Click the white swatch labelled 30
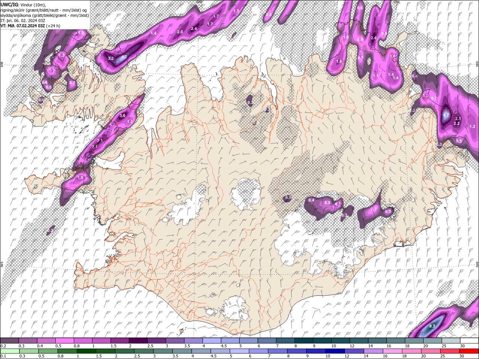 [x=469, y=341]
